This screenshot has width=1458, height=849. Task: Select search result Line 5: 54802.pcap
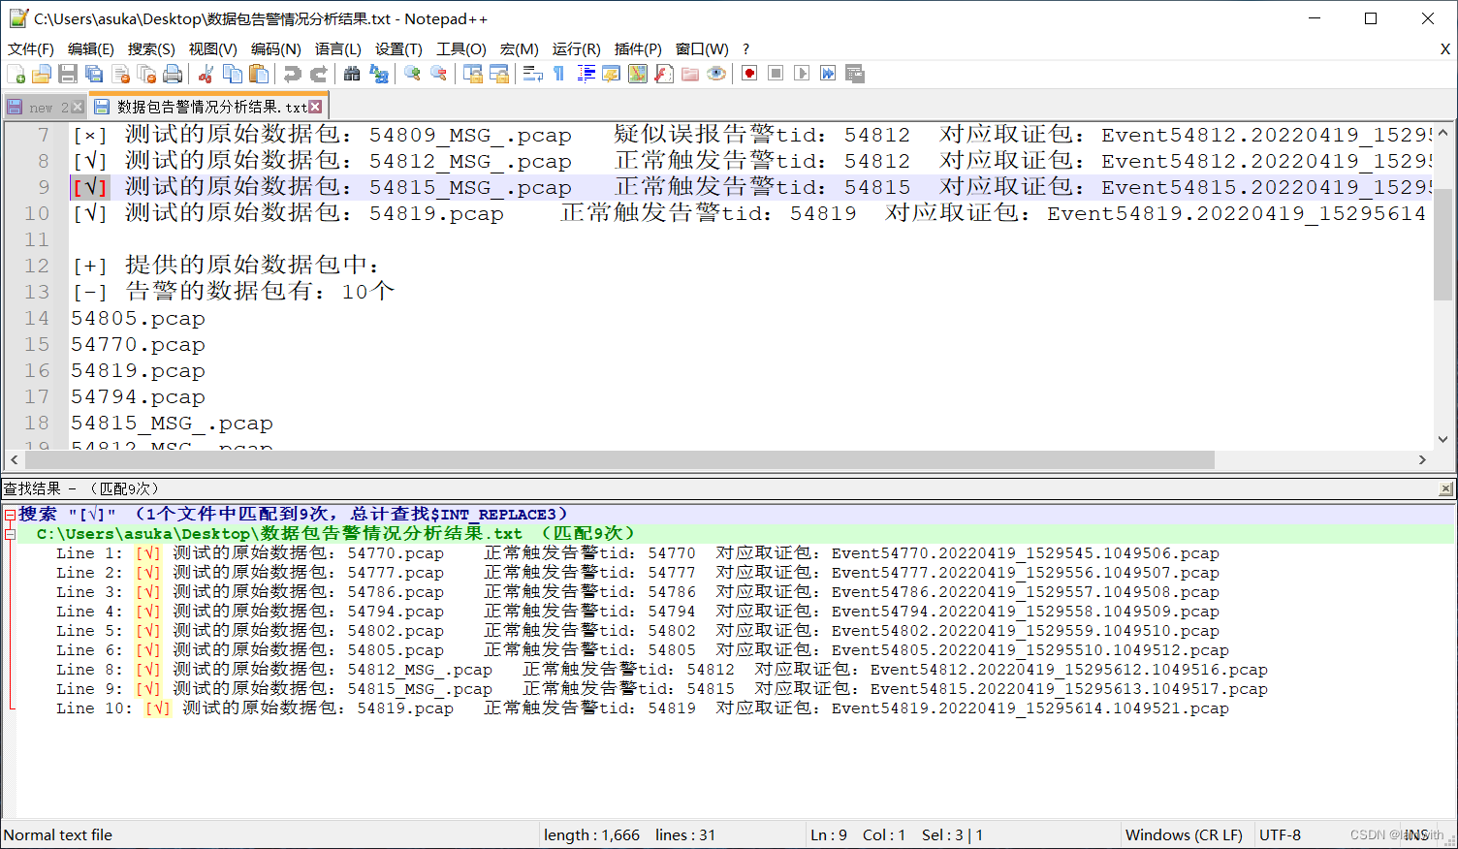(637, 631)
